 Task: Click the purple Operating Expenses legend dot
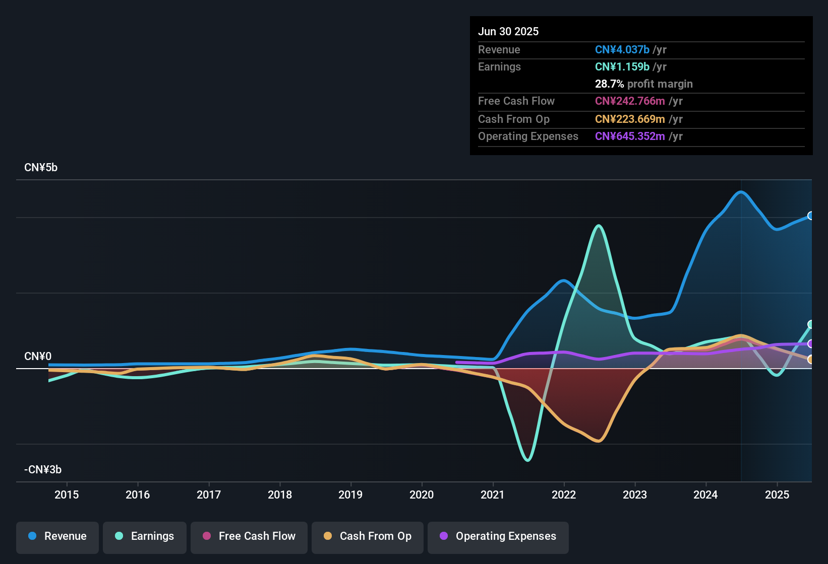444,536
